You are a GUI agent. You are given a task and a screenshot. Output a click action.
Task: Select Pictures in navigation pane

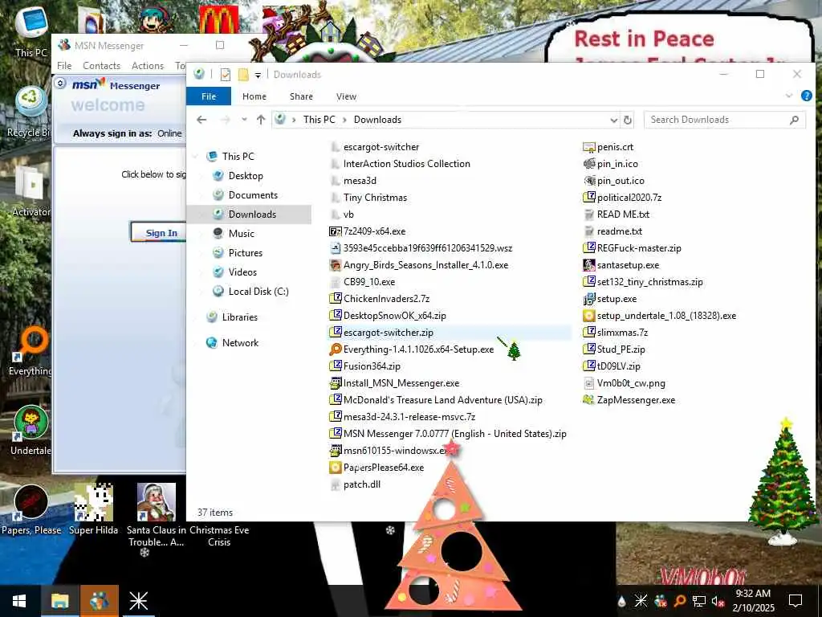245,253
